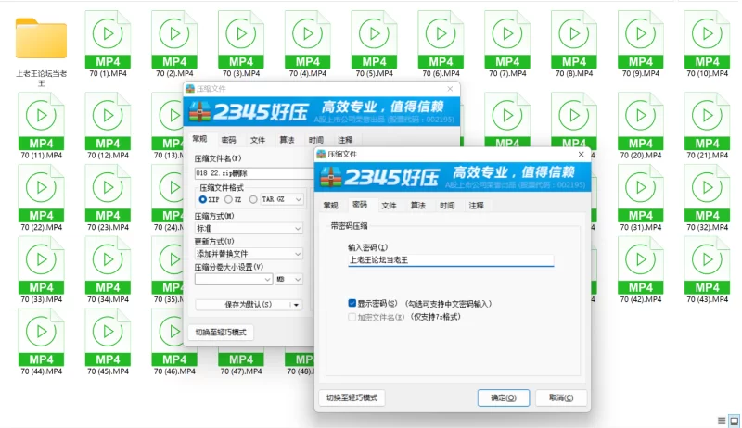Focus the 输入密码 text field

click(451, 259)
